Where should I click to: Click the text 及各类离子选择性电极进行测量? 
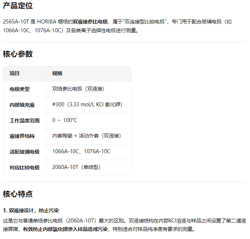(x=102, y=30)
